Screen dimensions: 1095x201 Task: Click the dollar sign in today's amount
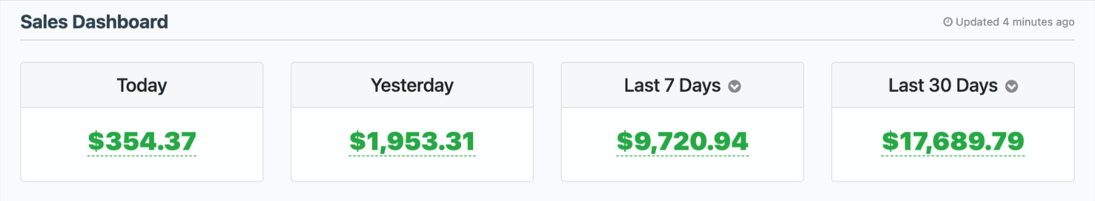pos(96,141)
